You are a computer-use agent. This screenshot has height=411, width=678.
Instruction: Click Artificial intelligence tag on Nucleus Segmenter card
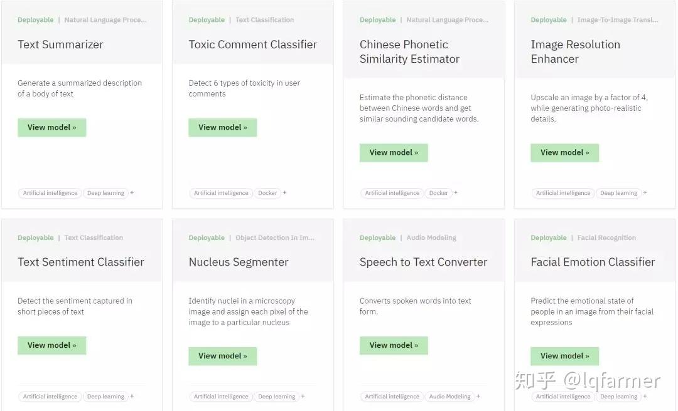[x=221, y=397]
